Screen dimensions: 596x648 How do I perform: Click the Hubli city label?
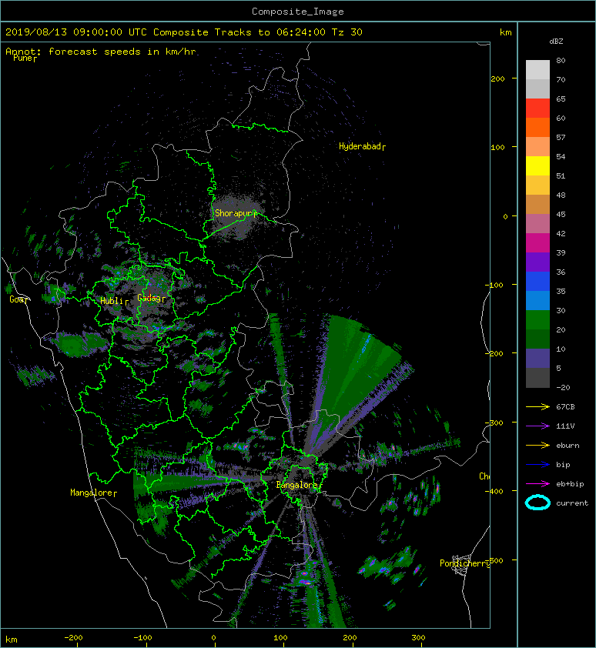tap(112, 301)
